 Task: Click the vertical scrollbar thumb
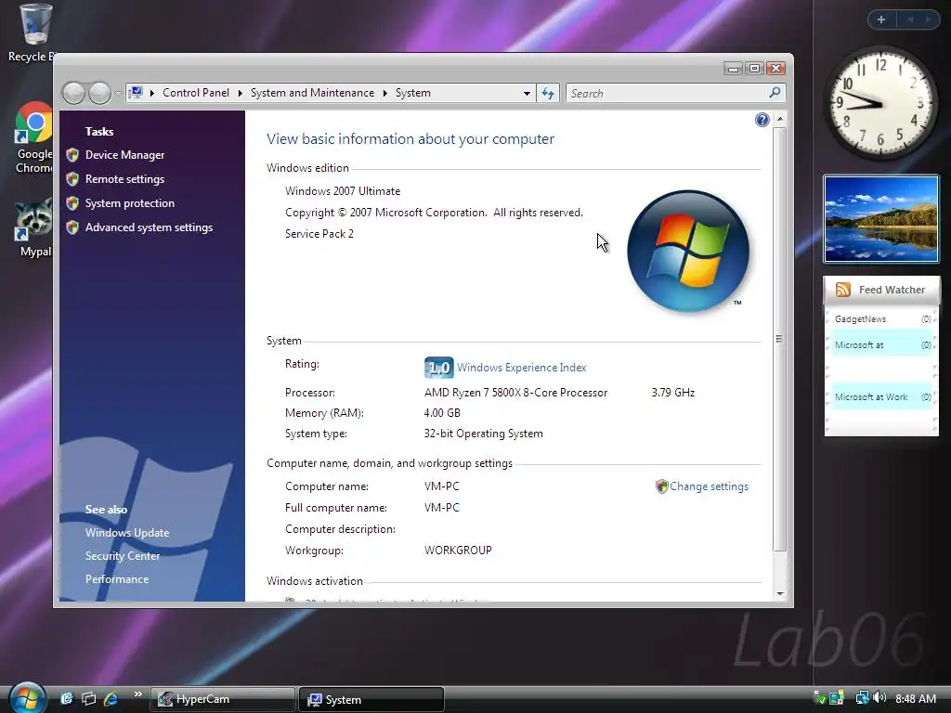780,339
